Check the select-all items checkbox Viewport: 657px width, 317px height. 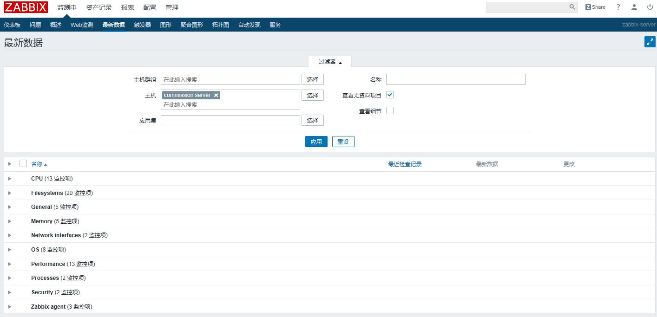point(23,163)
